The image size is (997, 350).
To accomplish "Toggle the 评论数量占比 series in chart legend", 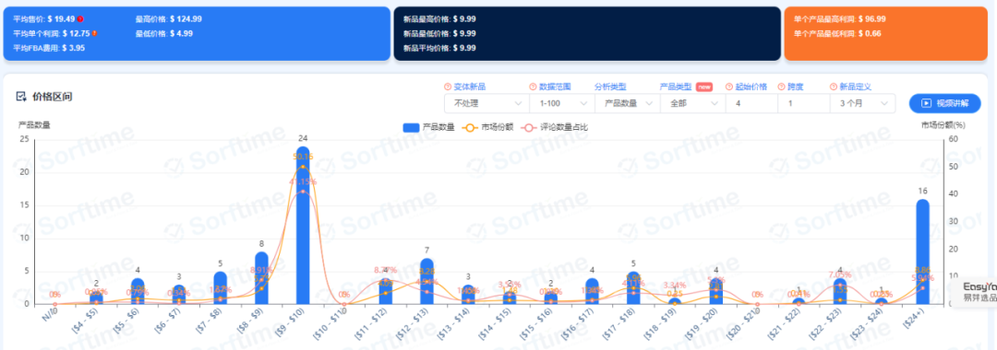I will click(554, 127).
